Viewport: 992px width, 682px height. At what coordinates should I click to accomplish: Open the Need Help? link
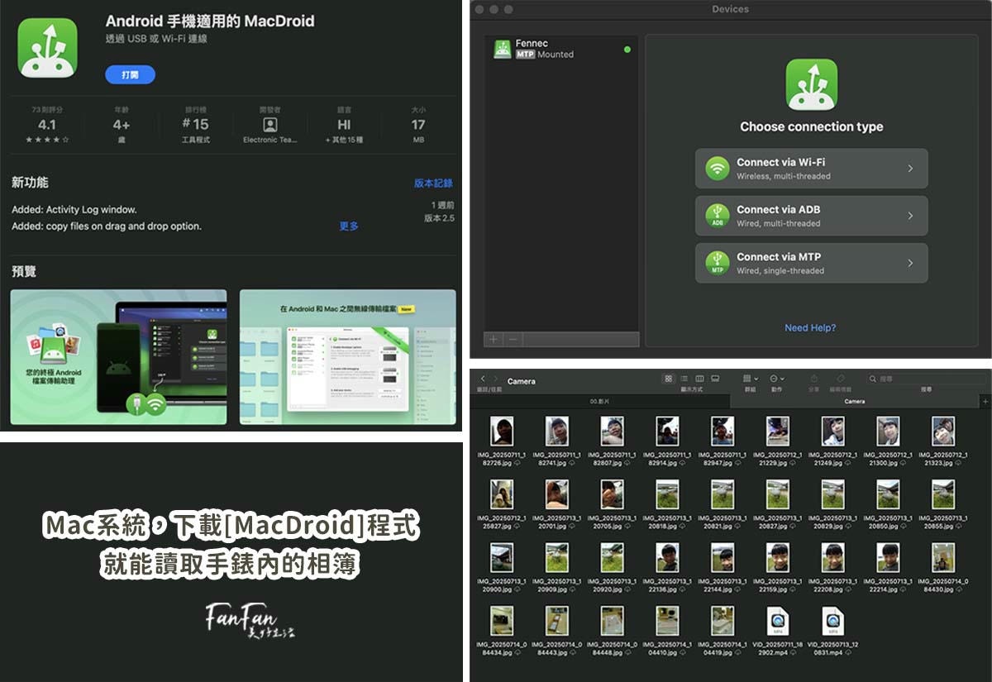click(810, 328)
